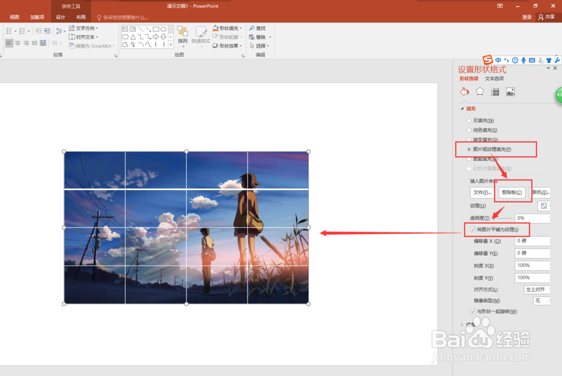Open 对齐文本 align text dropdown
562x376 pixels.
point(84,37)
